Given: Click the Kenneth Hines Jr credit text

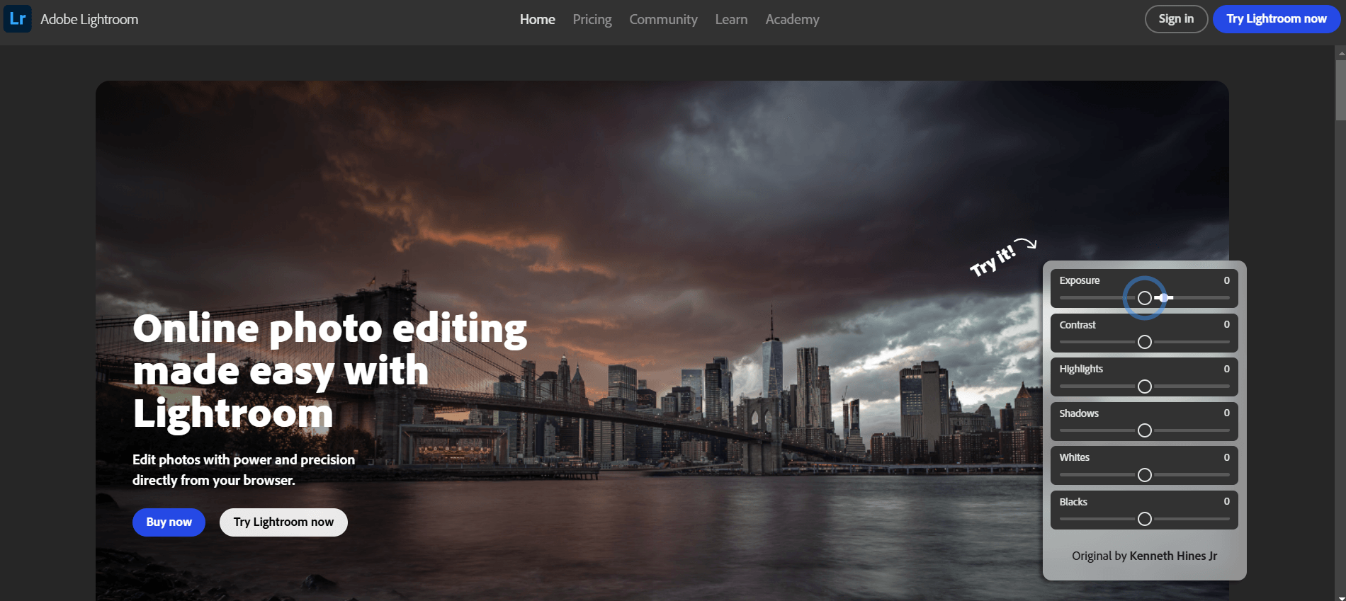Looking at the screenshot, I should [x=1173, y=556].
